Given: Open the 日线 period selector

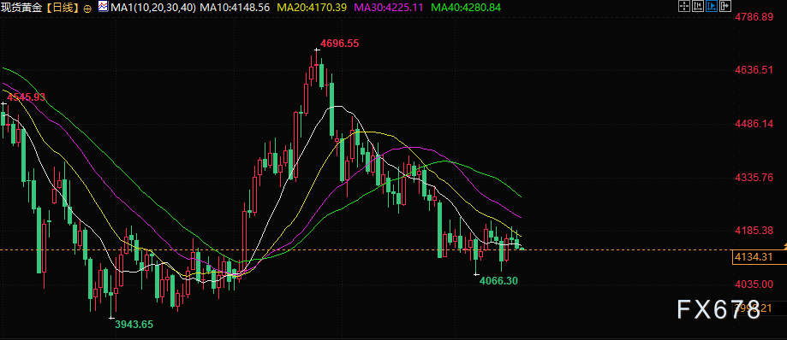Looking at the screenshot, I should (x=63, y=8).
